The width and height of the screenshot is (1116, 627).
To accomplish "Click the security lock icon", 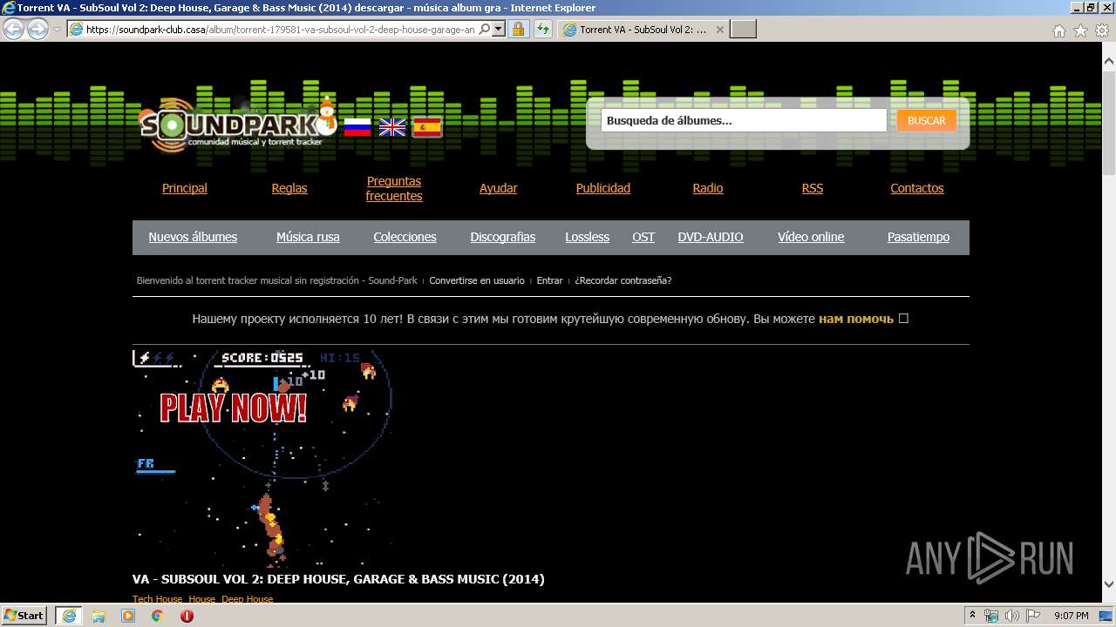I will click(518, 29).
